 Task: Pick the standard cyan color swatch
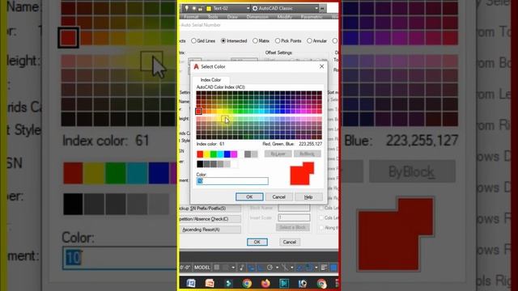(220, 154)
